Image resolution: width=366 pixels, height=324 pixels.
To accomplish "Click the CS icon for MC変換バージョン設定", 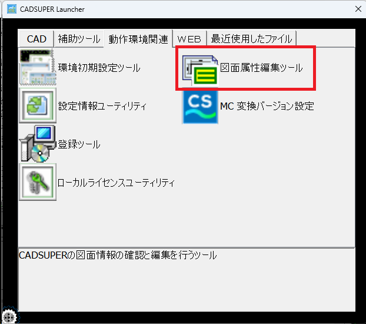I will (x=200, y=107).
